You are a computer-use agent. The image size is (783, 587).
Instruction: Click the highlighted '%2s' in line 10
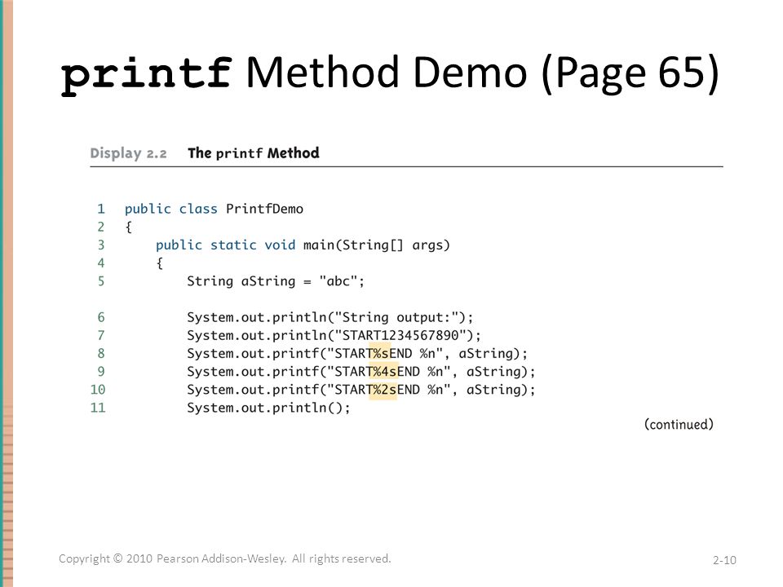click(383, 390)
